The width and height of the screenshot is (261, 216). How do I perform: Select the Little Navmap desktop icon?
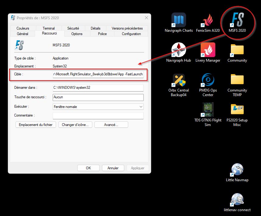click(x=237, y=173)
